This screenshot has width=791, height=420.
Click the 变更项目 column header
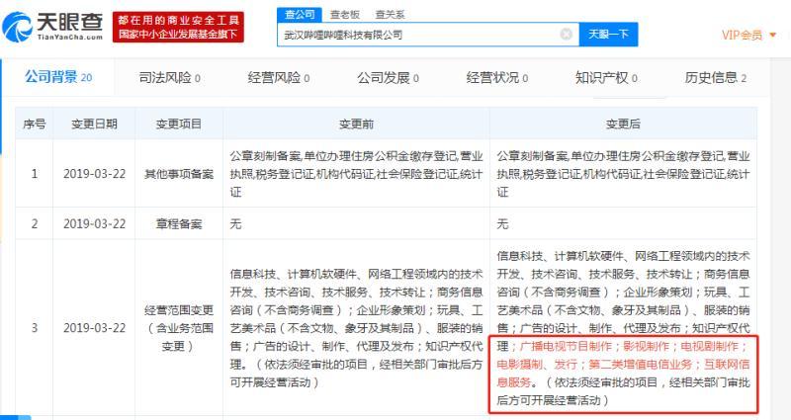coord(179,124)
